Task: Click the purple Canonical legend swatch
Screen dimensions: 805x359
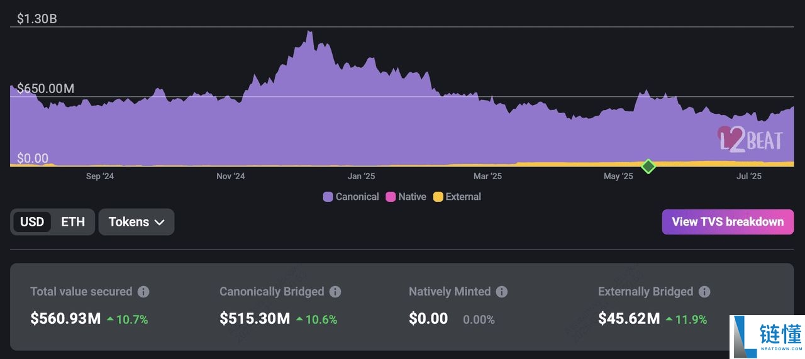Action: pyautogui.click(x=328, y=197)
